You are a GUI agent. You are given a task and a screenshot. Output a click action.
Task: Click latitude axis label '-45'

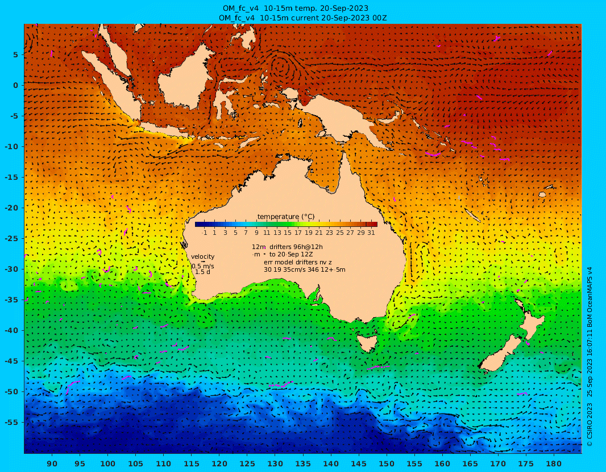point(11,361)
